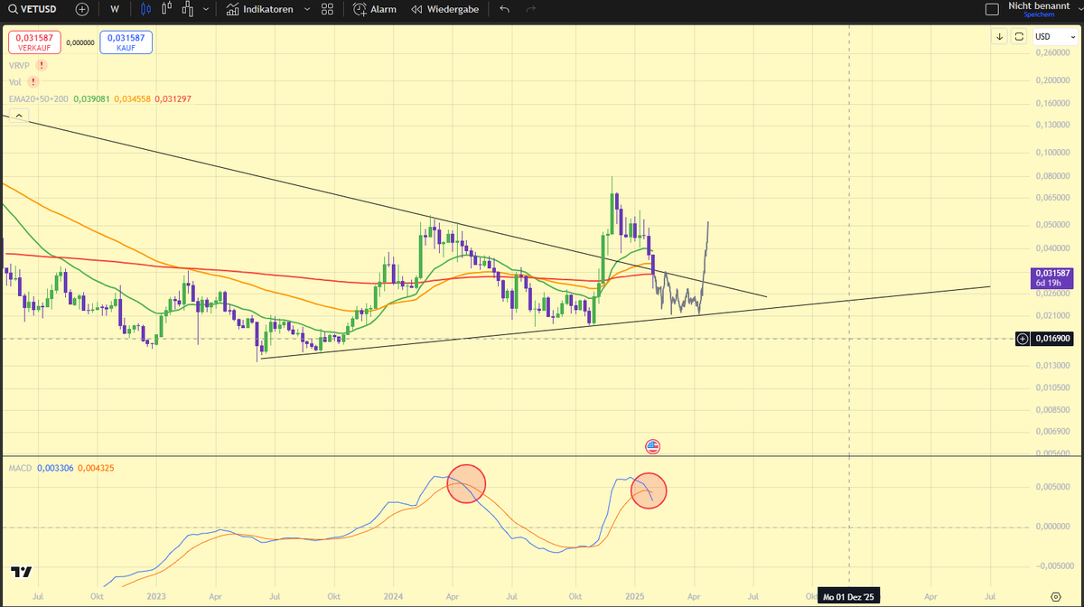Viewport: 1084px width, 607px height.
Task: Click the 2024 label on time axis
Action: 393,597
